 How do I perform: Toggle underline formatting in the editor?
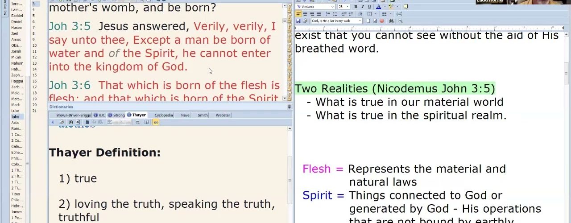[369, 7]
